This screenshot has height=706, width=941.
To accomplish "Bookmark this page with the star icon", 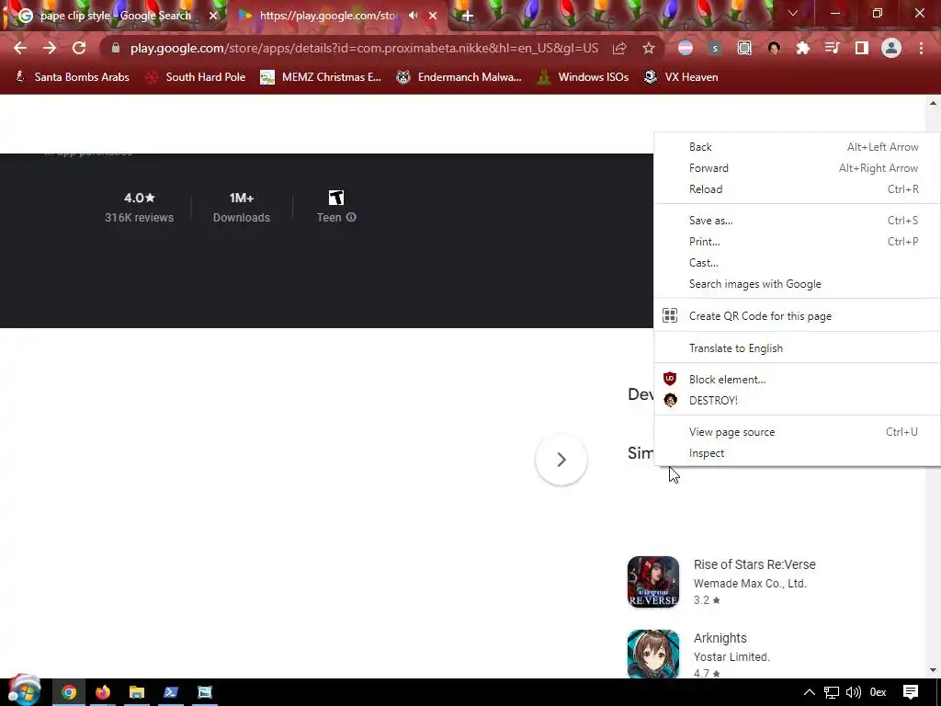I will (x=649, y=48).
